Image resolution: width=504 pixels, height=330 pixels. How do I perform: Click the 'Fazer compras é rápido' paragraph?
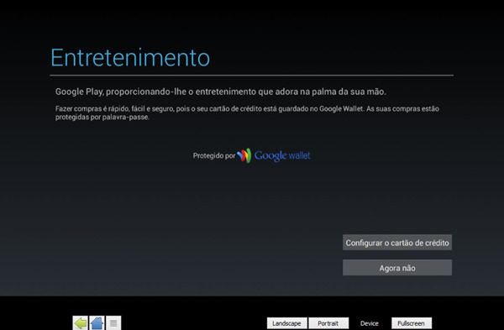(247, 113)
